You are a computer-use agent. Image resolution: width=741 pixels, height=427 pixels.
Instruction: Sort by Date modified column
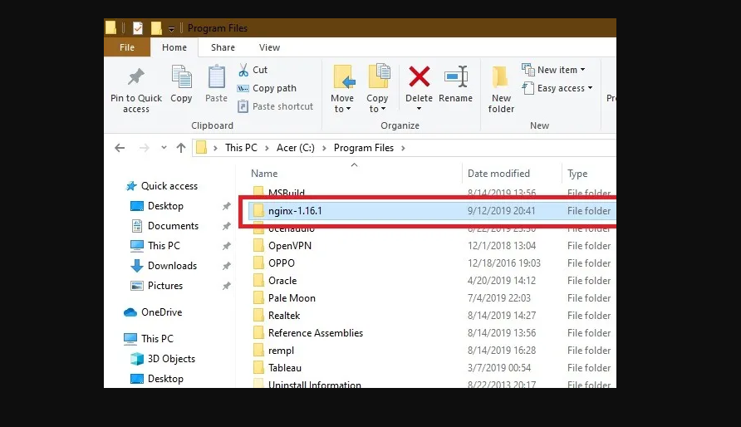point(498,174)
